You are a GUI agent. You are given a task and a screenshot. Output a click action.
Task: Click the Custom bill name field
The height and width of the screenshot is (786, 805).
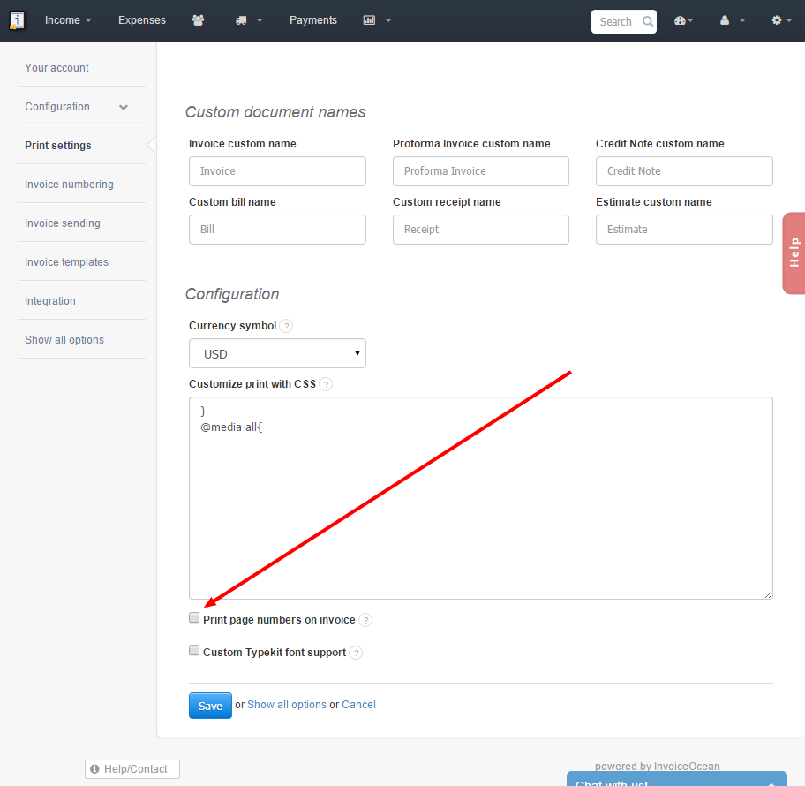(277, 230)
